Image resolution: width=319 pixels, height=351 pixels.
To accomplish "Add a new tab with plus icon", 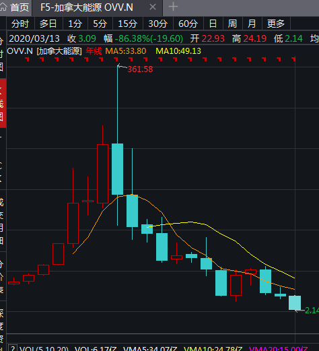I will [x=173, y=7].
